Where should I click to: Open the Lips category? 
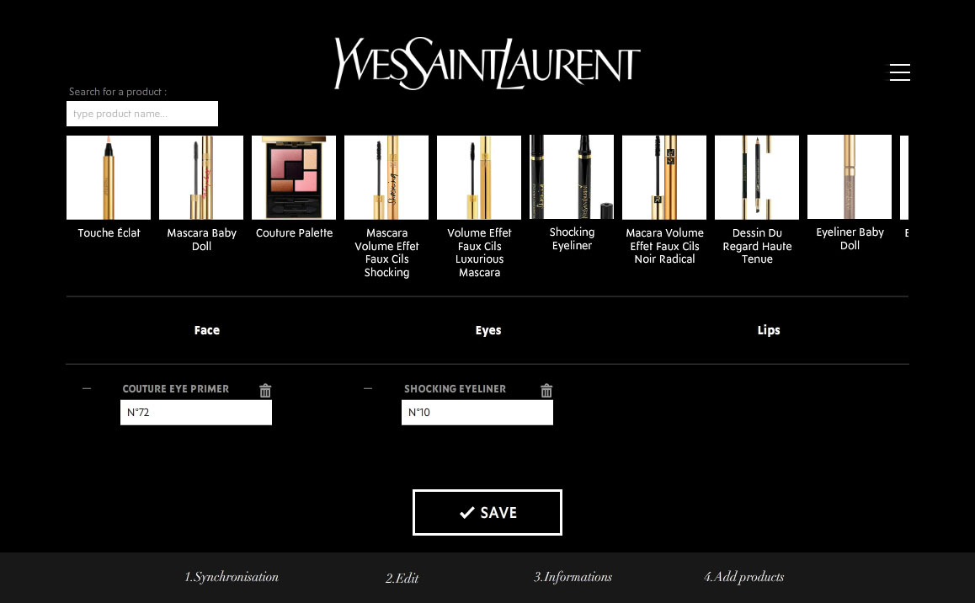click(x=769, y=330)
